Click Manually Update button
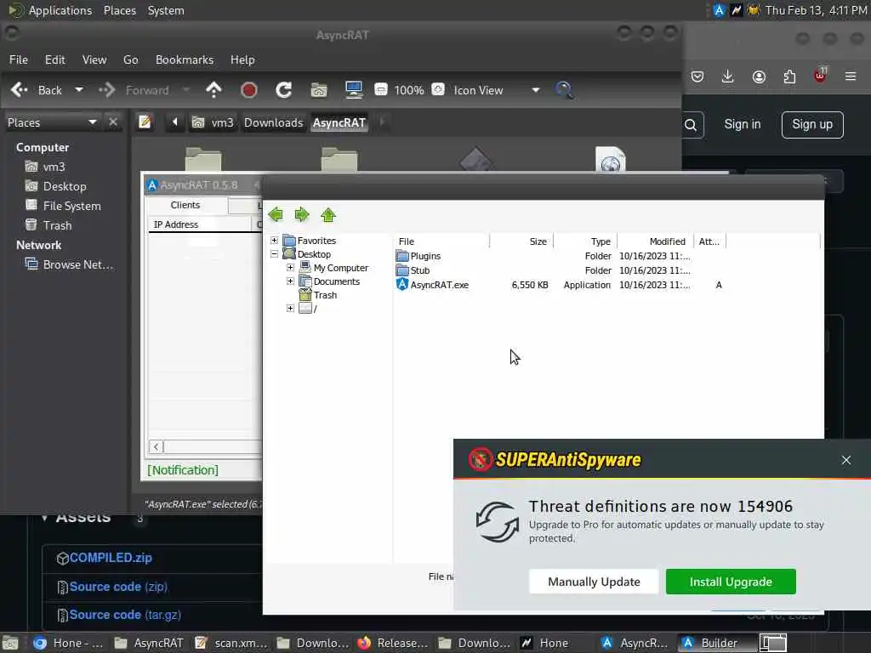Viewport: 871px width, 653px height. tap(594, 582)
